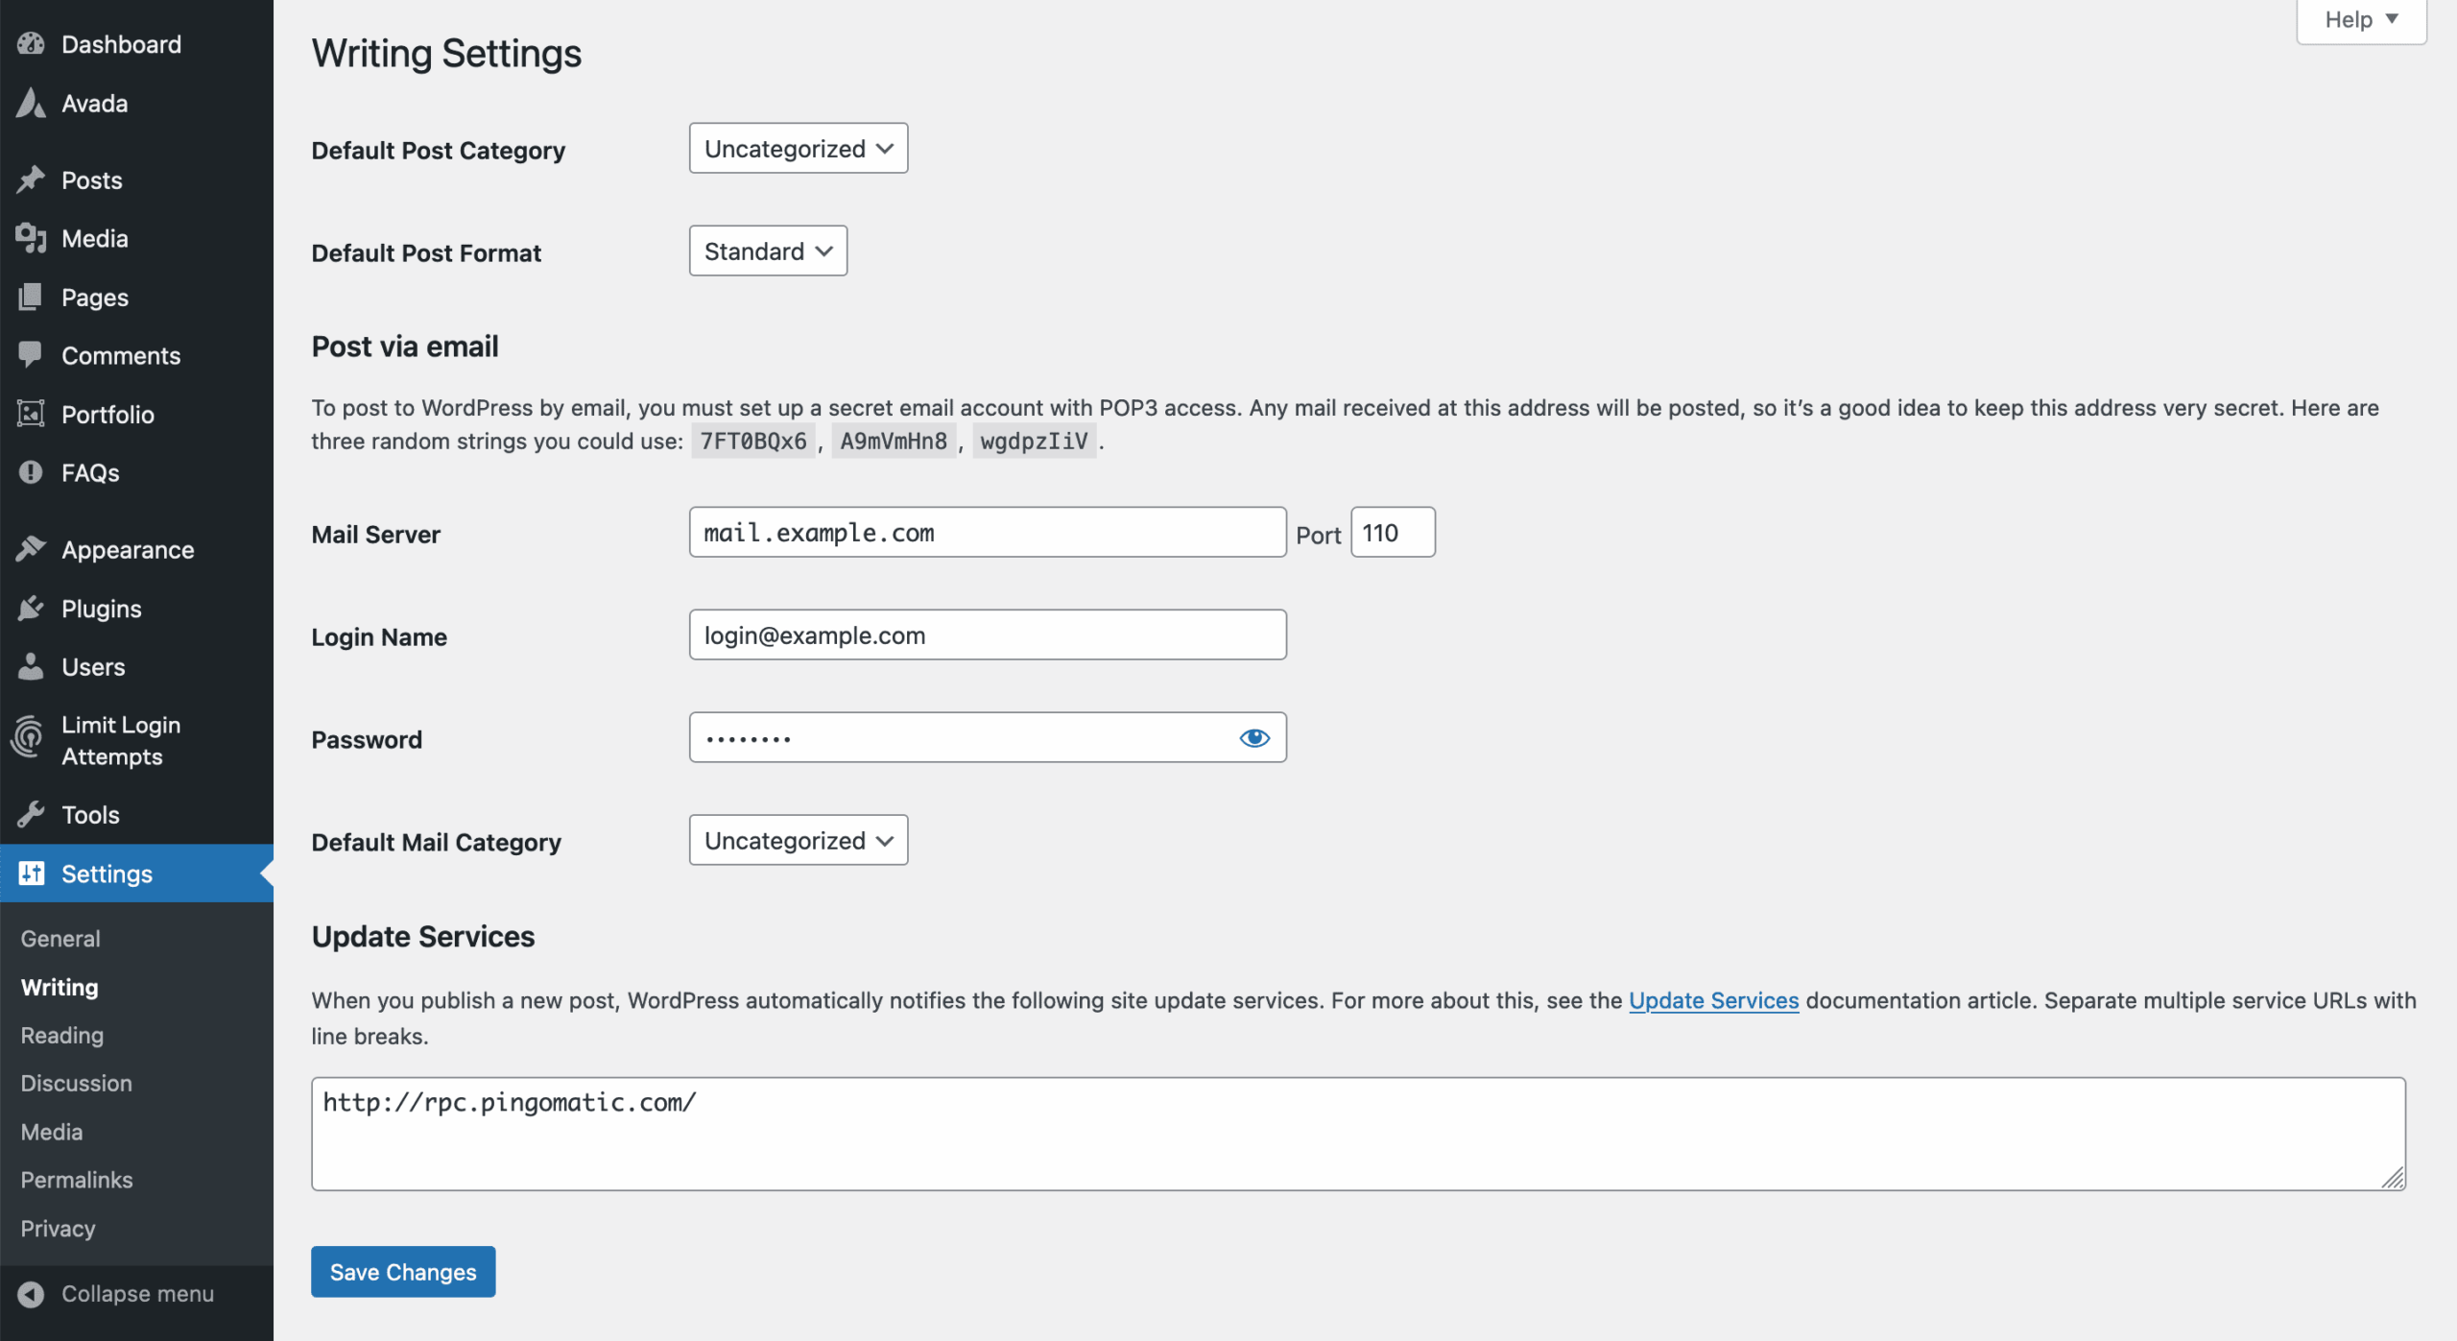This screenshot has height=1341, width=2457.
Task: Open the Permalinks settings submenu
Action: (77, 1180)
